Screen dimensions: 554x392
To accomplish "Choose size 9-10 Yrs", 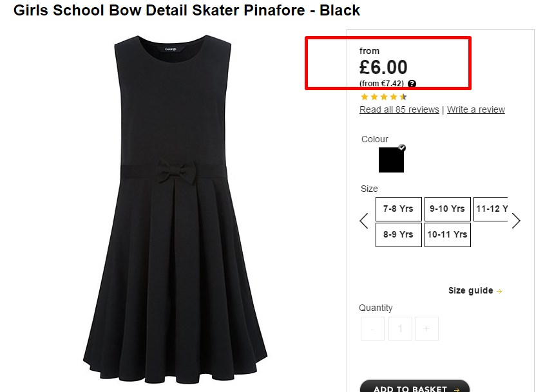I will (447, 209).
